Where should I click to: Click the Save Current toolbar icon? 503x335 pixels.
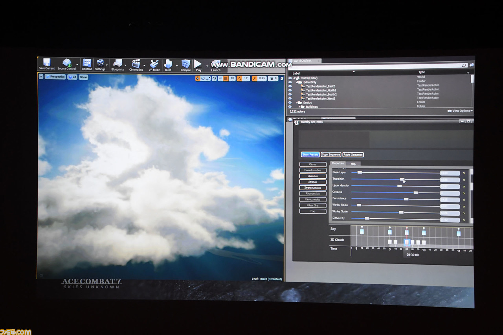tap(47, 63)
